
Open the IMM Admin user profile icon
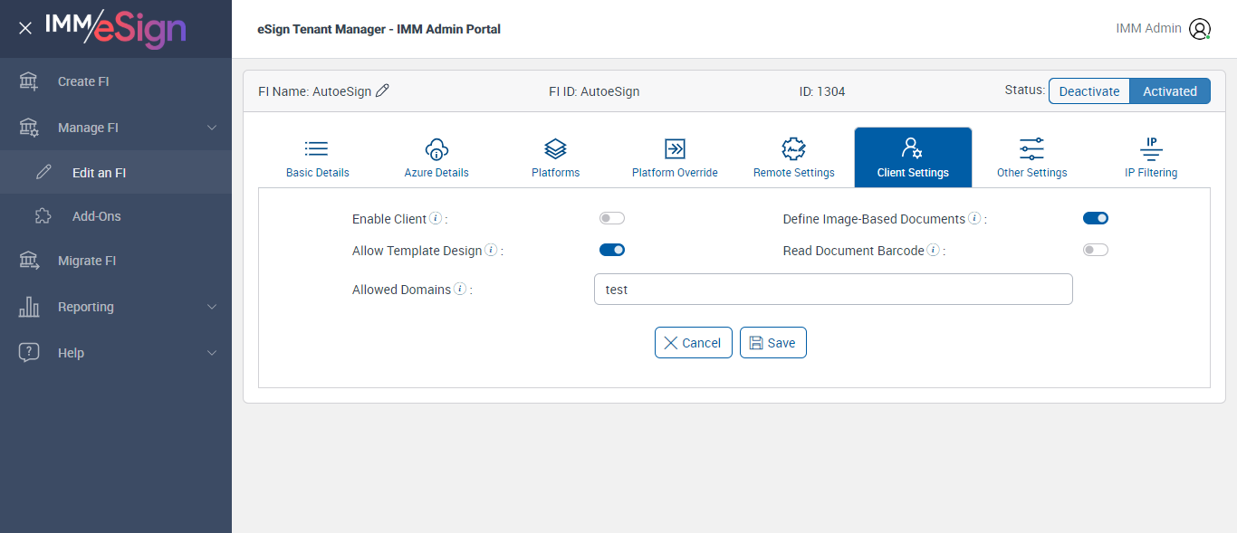(1200, 29)
